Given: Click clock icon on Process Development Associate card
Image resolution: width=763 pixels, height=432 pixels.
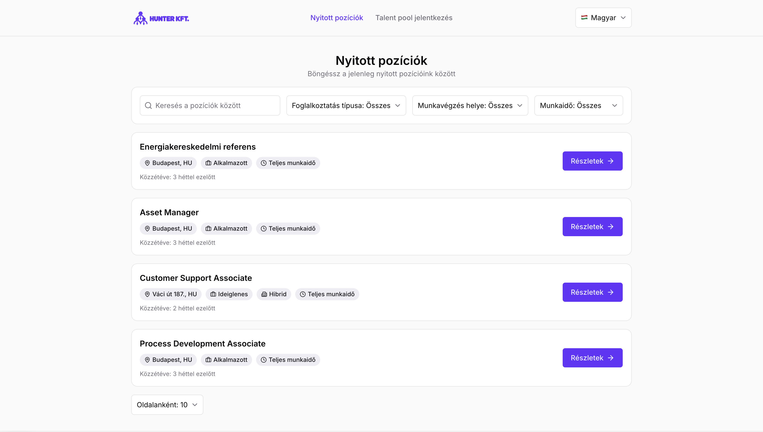Looking at the screenshot, I should pyautogui.click(x=263, y=360).
